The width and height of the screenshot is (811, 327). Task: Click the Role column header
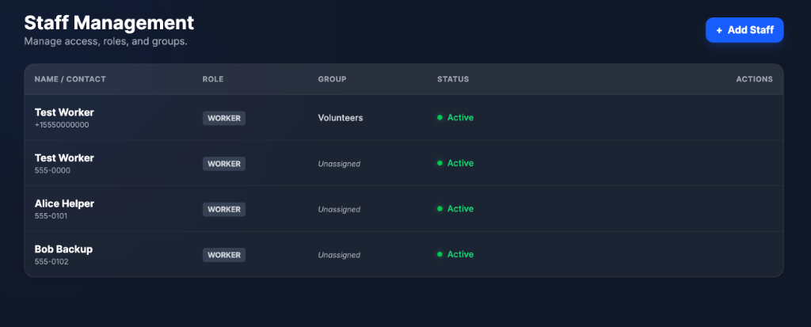click(x=213, y=79)
